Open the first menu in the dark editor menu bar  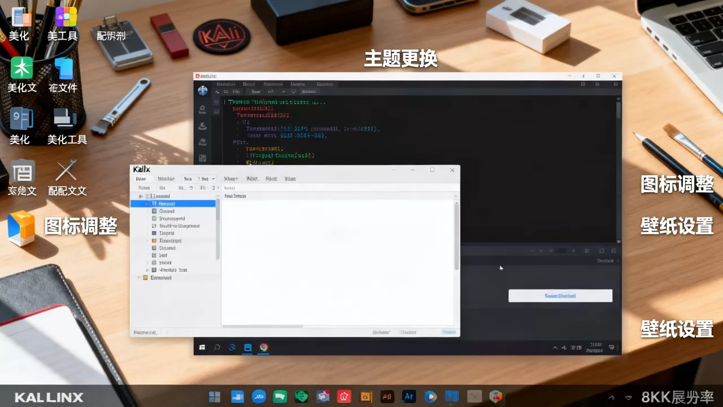coord(225,84)
